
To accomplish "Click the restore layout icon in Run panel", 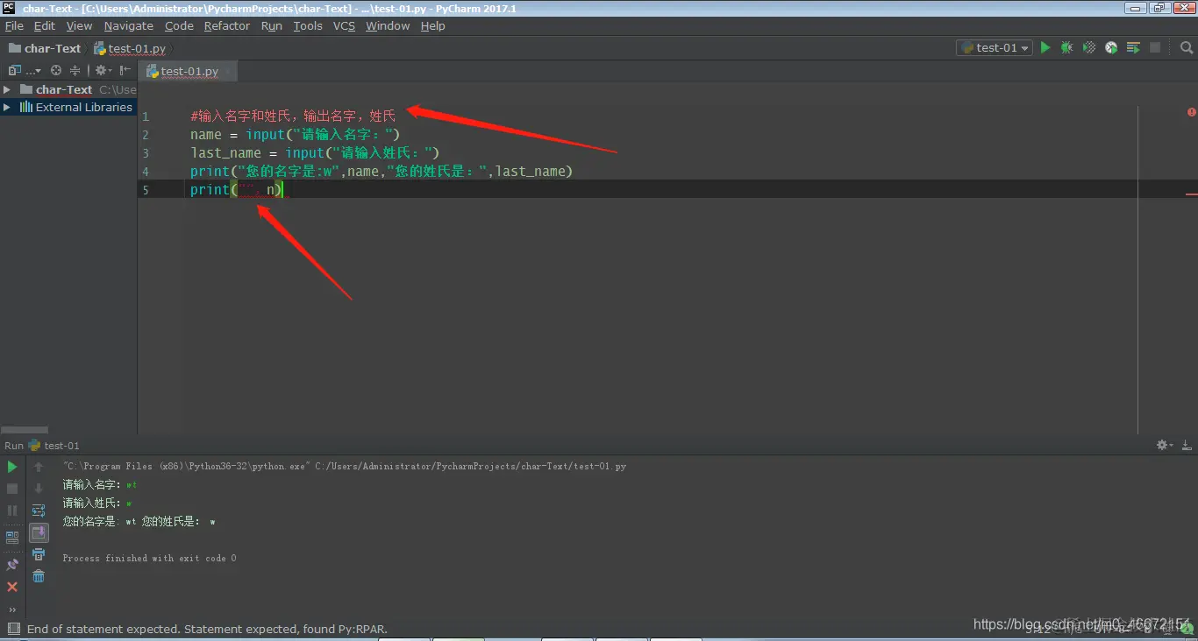I will [12, 538].
